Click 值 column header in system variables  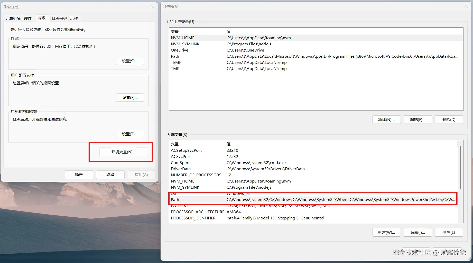pos(341,144)
